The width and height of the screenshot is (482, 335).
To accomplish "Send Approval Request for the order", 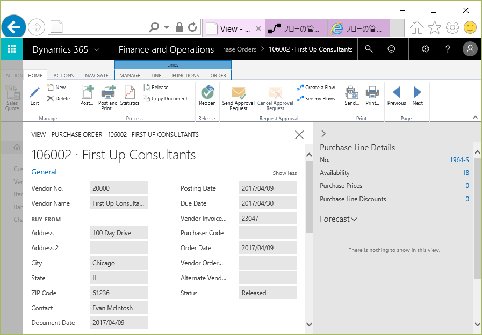I will 238,98.
